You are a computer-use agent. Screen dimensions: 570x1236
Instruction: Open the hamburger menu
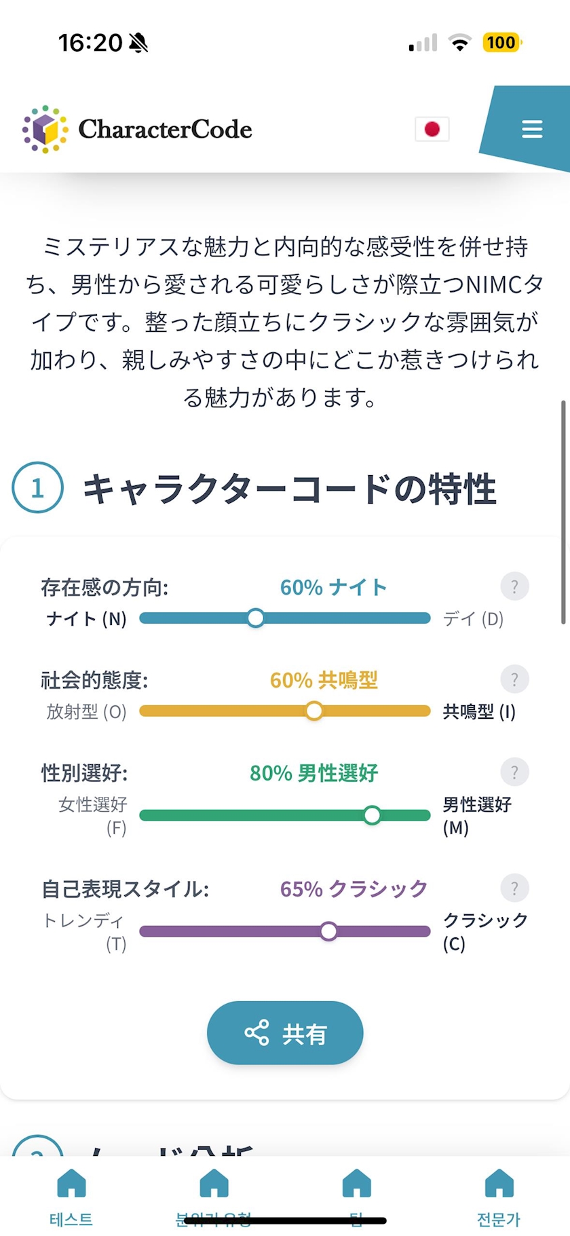(x=531, y=129)
